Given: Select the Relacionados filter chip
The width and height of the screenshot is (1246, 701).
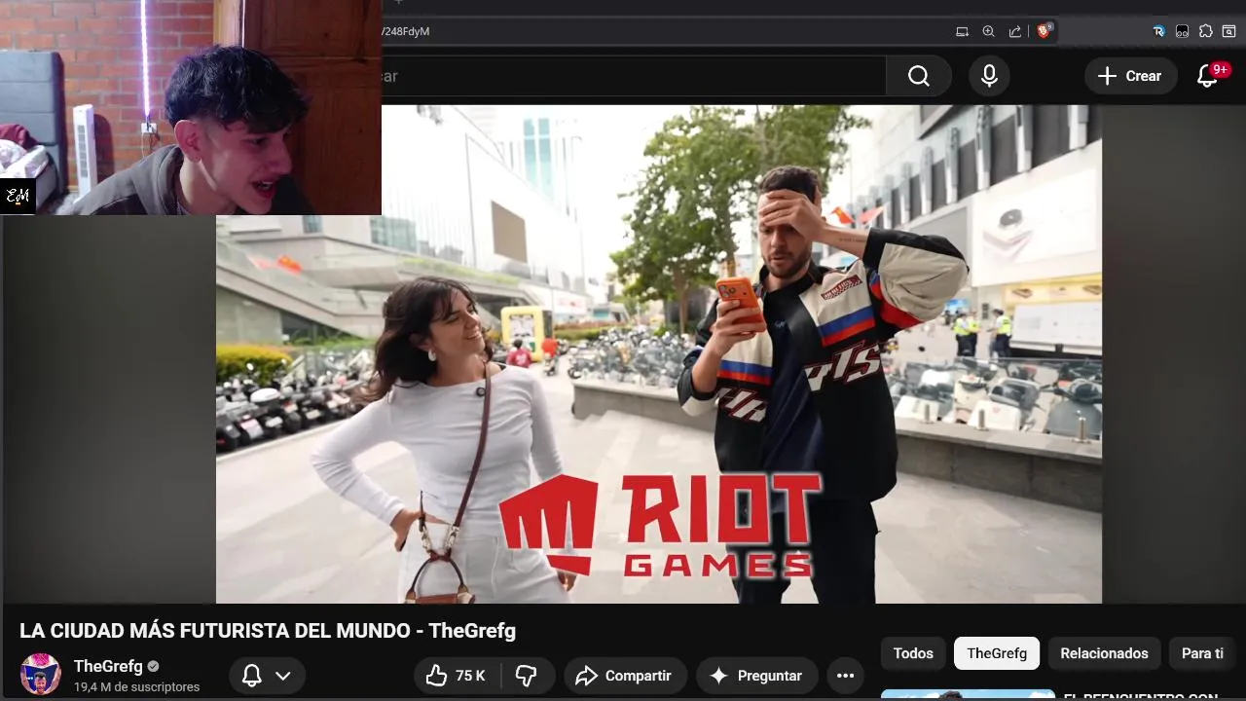Looking at the screenshot, I should (x=1104, y=653).
